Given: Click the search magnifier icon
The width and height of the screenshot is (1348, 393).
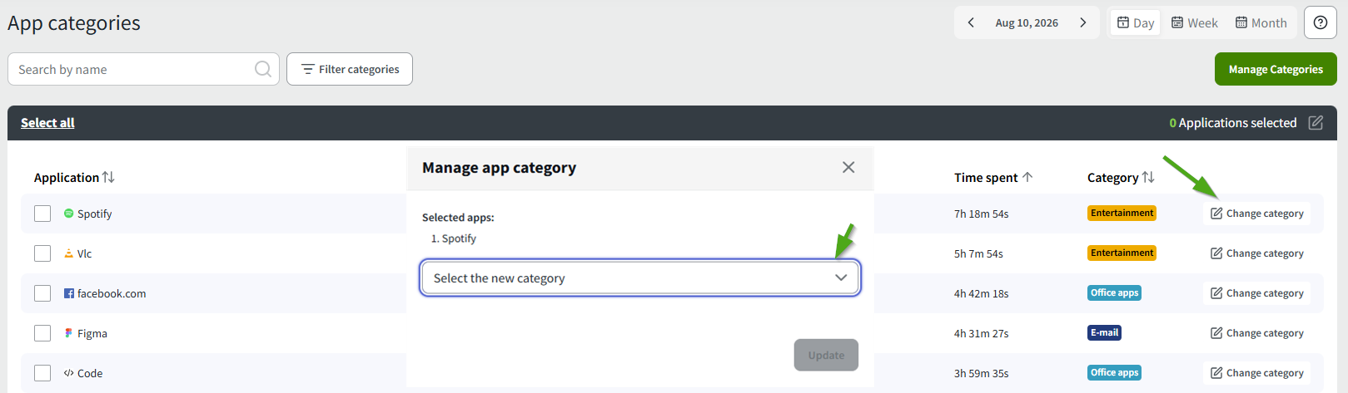Looking at the screenshot, I should (263, 69).
